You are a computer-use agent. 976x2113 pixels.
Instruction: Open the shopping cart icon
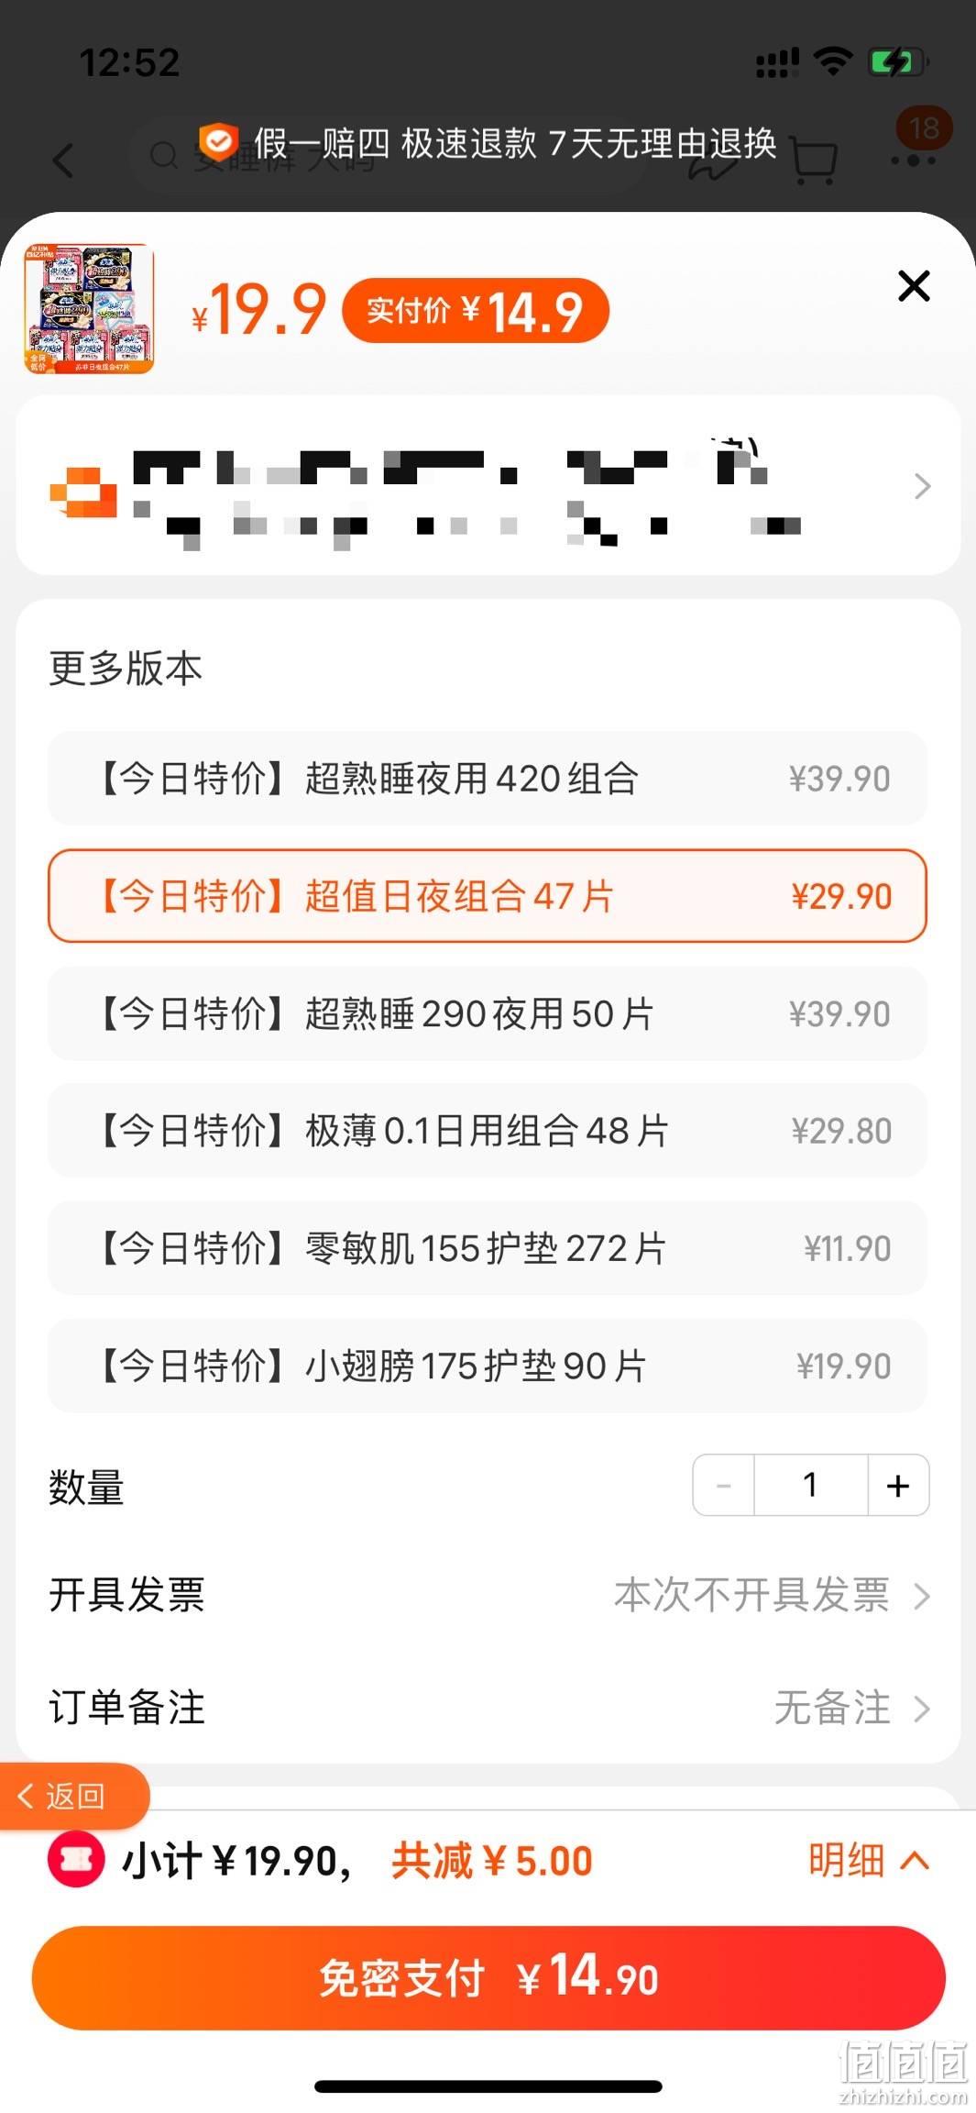coord(814,161)
